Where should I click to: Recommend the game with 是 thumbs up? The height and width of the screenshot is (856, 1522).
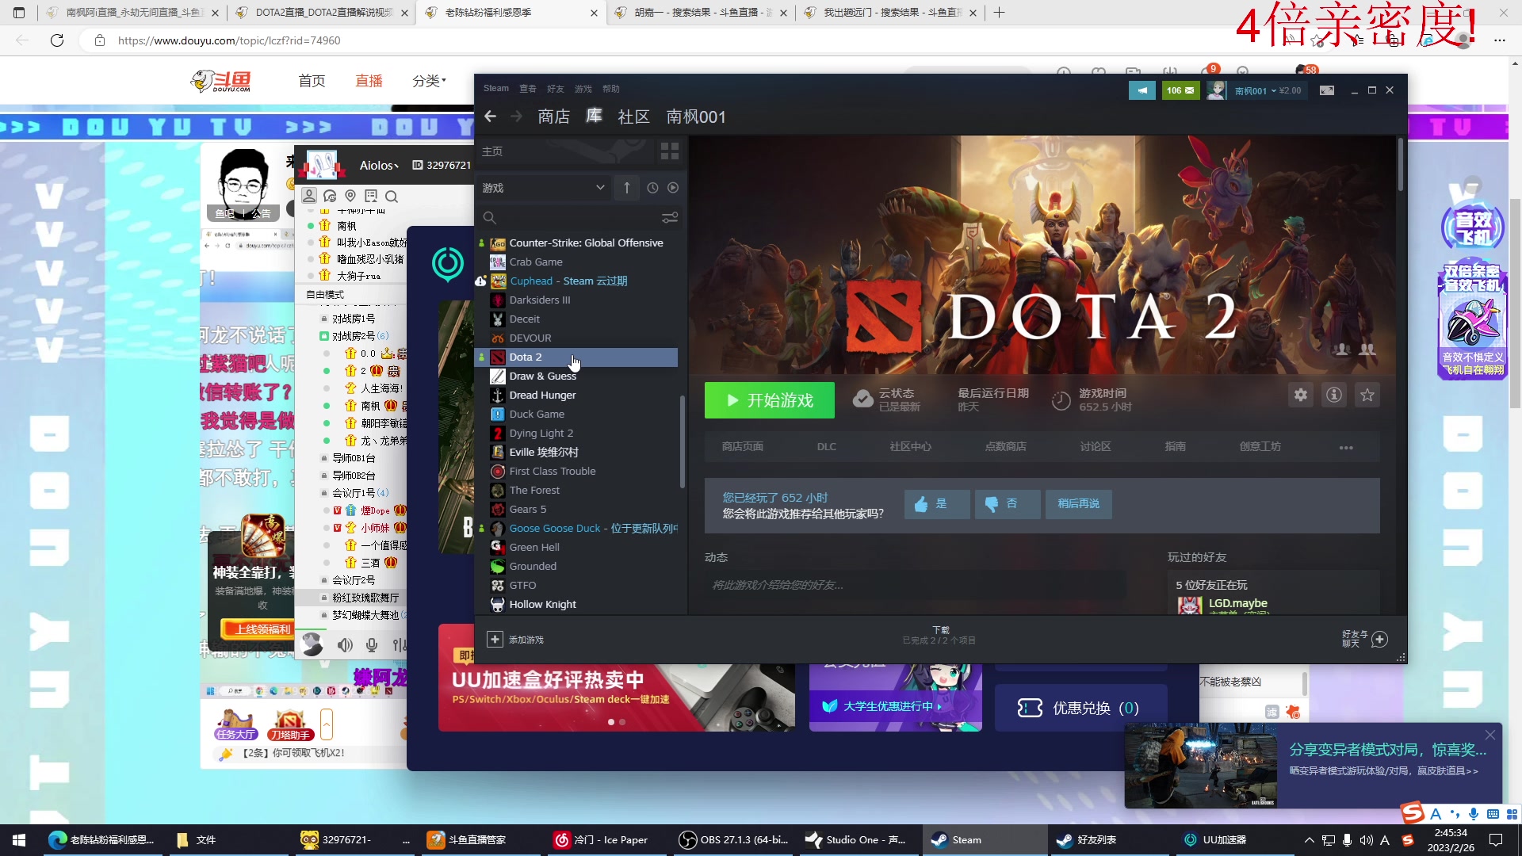tap(937, 504)
